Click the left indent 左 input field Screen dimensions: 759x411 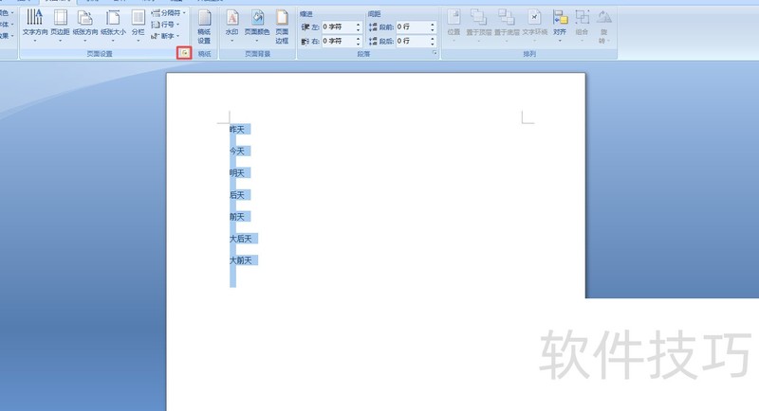338,27
